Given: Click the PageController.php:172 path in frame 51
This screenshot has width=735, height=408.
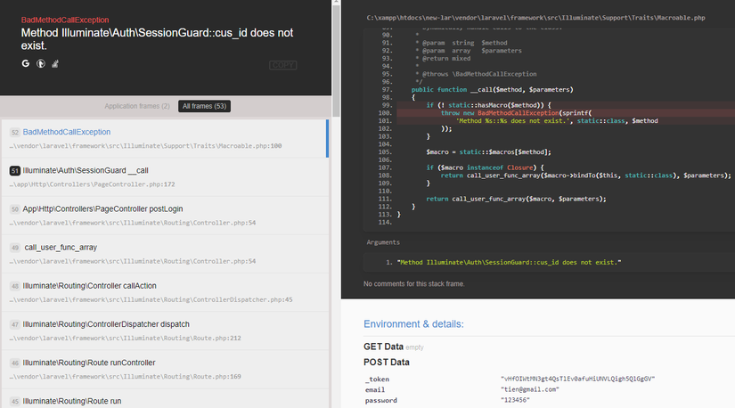Looking at the screenshot, I should pyautogui.click(x=92, y=184).
